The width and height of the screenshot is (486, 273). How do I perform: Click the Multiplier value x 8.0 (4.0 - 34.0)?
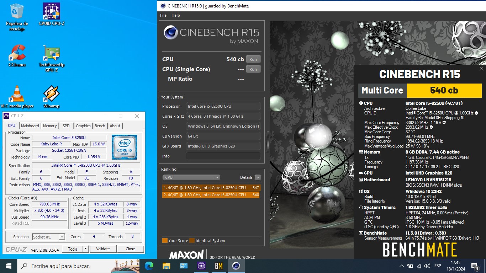[50, 210]
